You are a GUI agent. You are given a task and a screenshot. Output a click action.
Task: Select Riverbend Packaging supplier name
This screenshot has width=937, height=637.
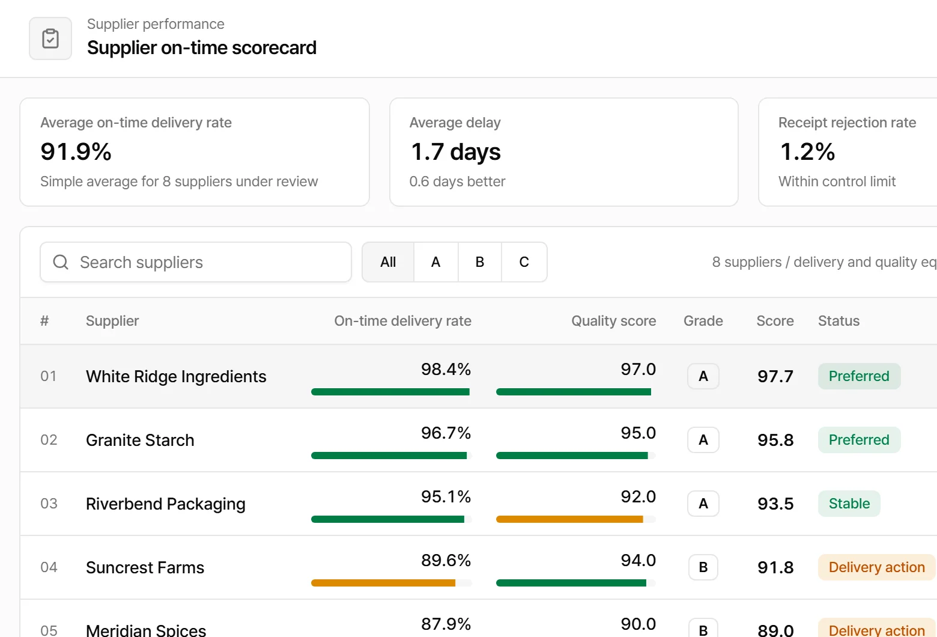pos(166,504)
